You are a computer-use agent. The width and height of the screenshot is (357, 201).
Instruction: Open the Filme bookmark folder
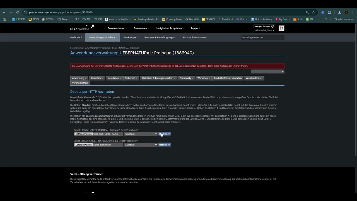point(62,19)
